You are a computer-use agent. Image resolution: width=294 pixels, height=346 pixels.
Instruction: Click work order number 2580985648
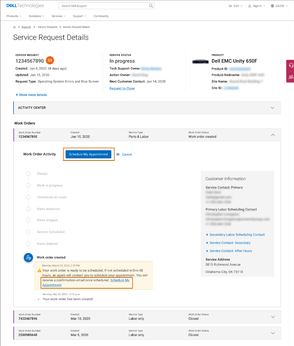pyautogui.click(x=28, y=335)
